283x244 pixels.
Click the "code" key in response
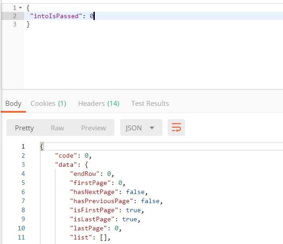(66, 155)
